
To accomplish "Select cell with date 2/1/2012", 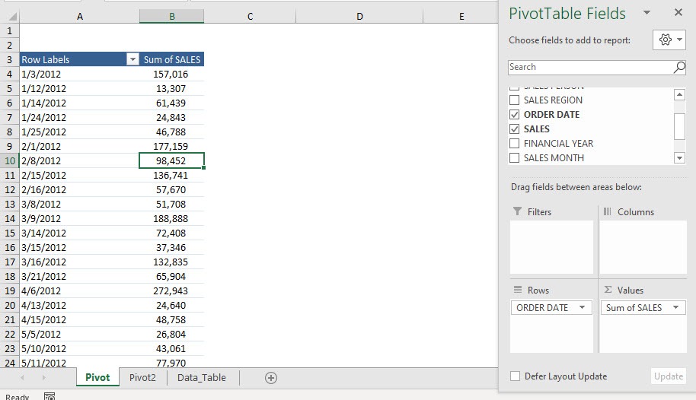I will [x=79, y=146].
